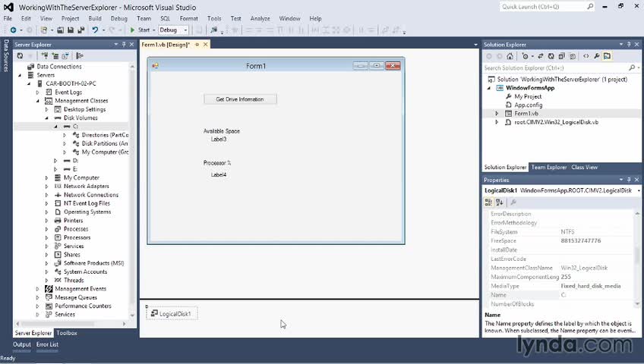Click Collapse All icon in Solution Explorer
The width and height of the screenshot is (644, 364).
[561, 56]
